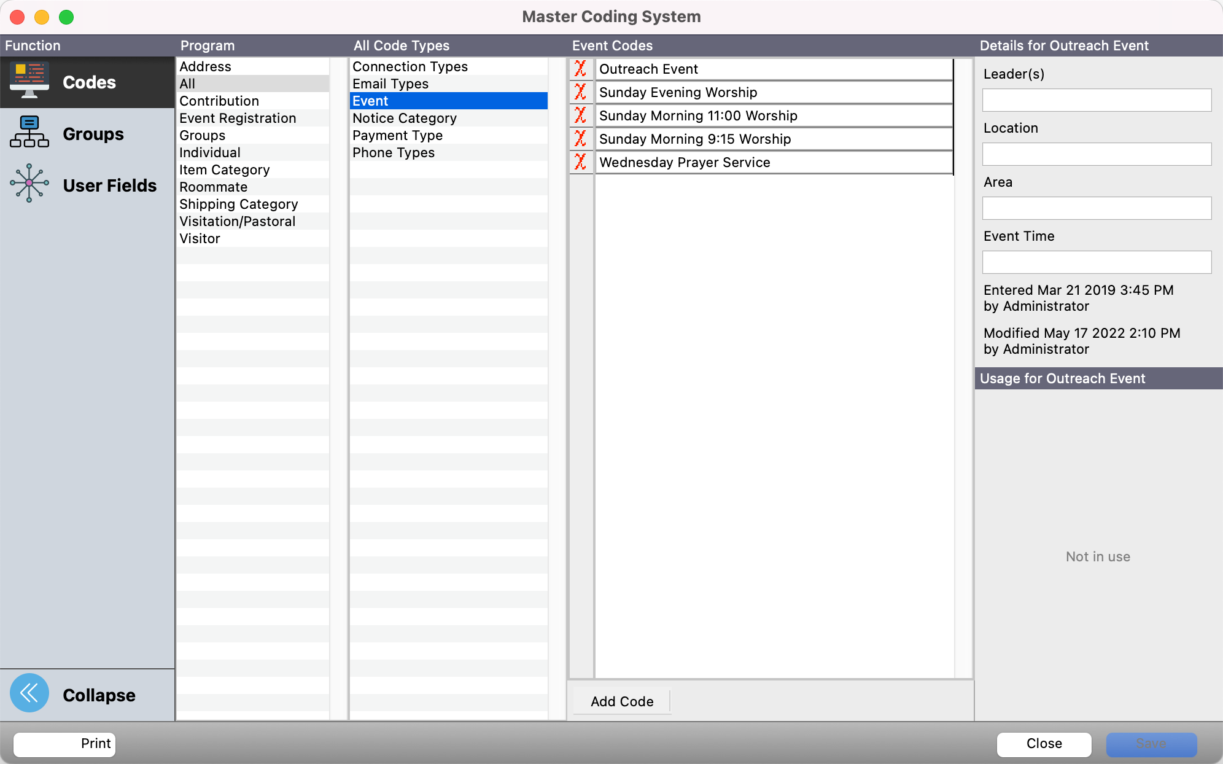Delete Outreach Event with red X

point(580,69)
